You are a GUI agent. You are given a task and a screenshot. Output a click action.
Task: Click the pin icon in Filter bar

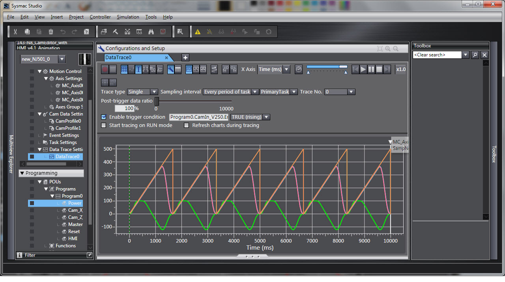coord(90,255)
